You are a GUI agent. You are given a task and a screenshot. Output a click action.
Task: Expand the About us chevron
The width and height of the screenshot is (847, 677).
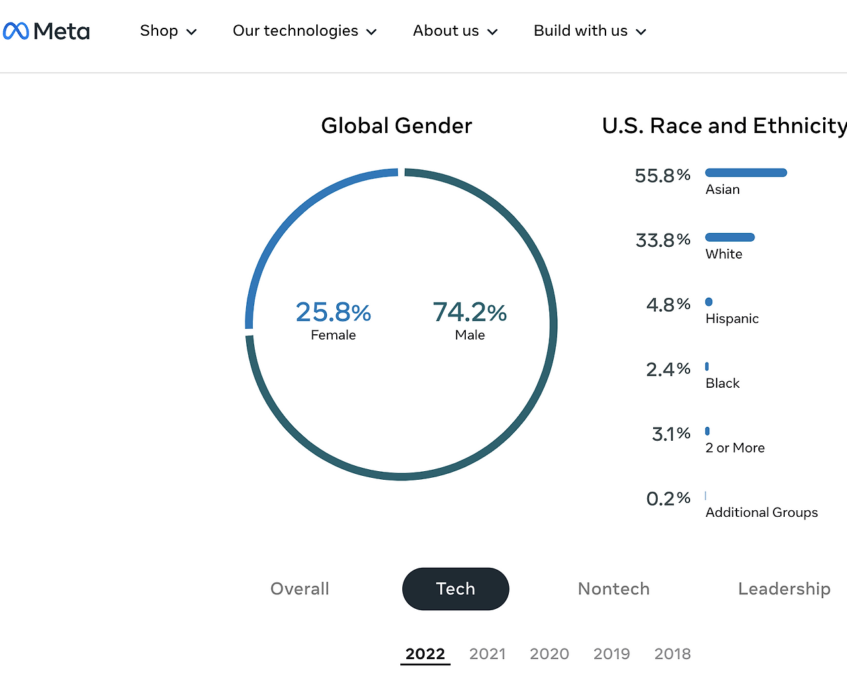tap(492, 32)
